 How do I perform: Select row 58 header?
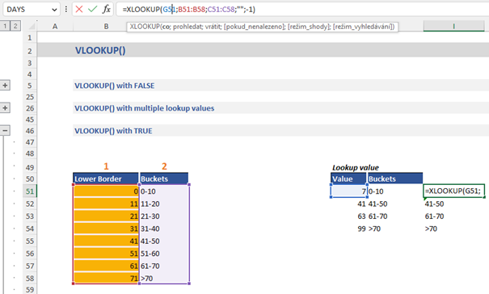(30, 278)
